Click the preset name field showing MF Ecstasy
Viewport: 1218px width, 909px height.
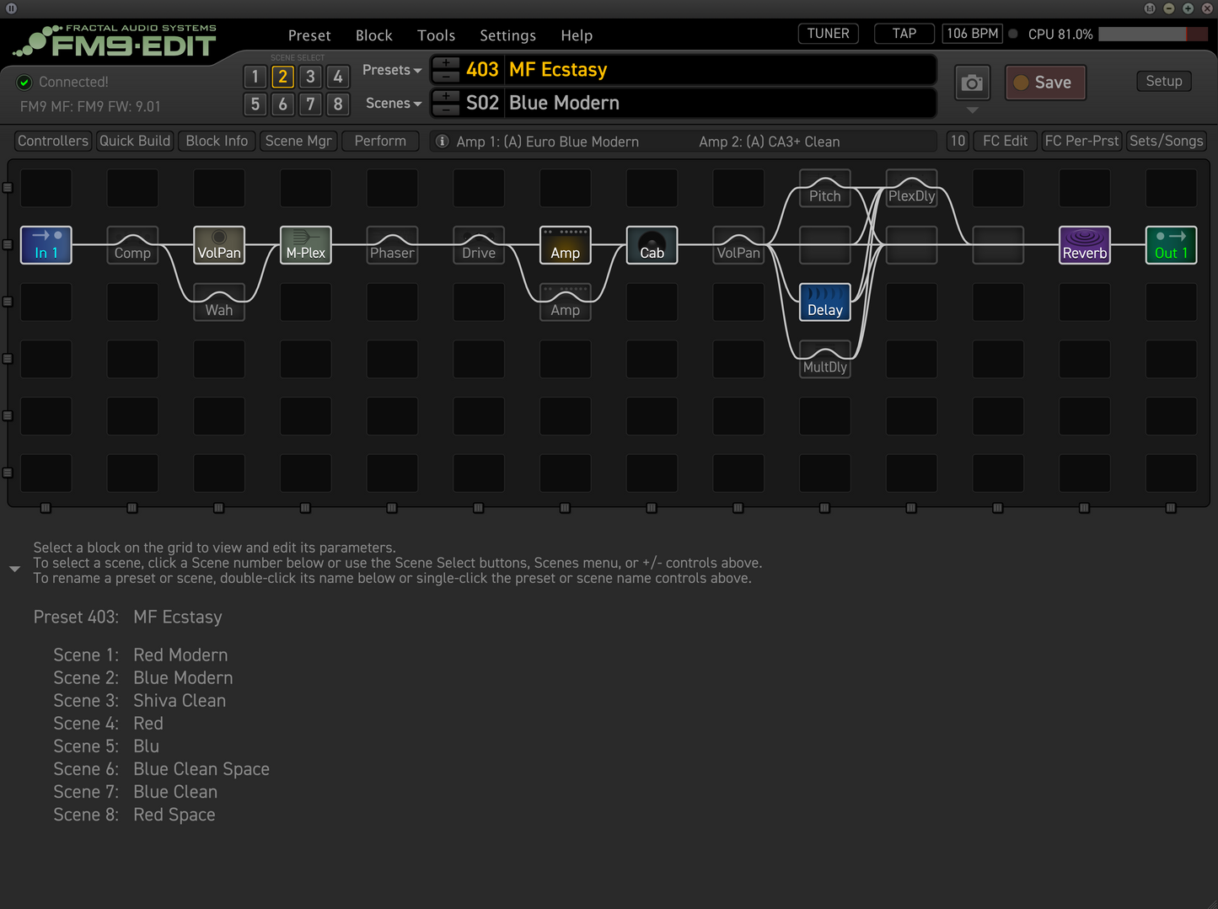click(x=691, y=70)
